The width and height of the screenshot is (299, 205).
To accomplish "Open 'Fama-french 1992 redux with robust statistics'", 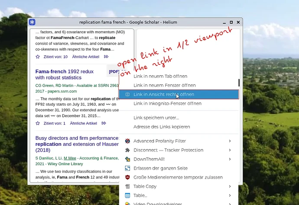I will tap(65, 74).
